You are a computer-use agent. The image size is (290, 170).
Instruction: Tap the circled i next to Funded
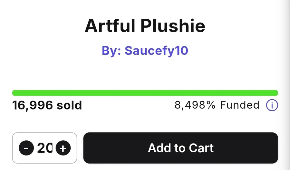tap(272, 105)
